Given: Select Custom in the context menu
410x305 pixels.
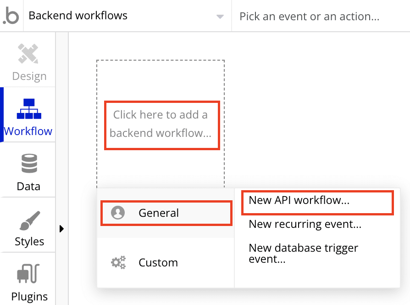Looking at the screenshot, I should [x=158, y=262].
